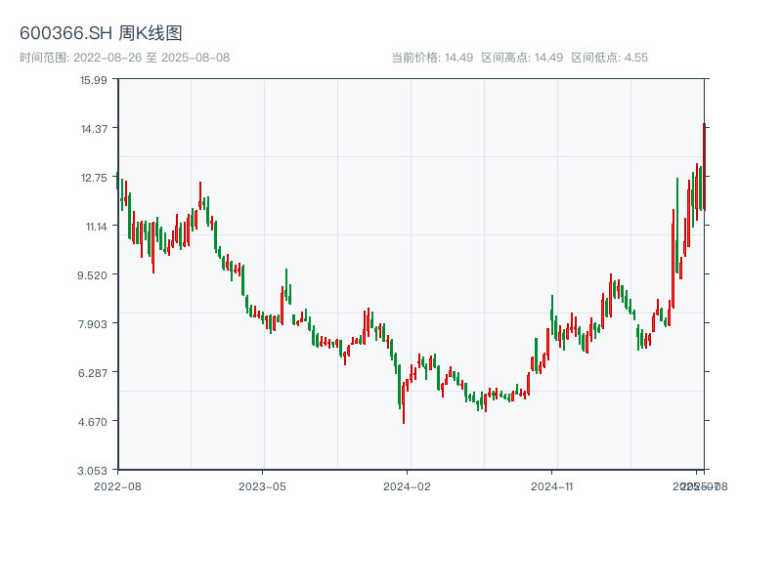Click the 2024-02 x-axis date label

click(408, 485)
